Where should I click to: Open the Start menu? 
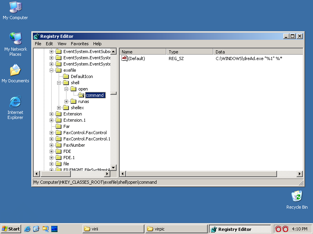pyautogui.click(x=11, y=229)
